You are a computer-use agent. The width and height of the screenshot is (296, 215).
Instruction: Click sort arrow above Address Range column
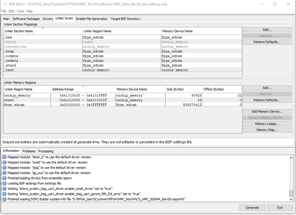83,86
